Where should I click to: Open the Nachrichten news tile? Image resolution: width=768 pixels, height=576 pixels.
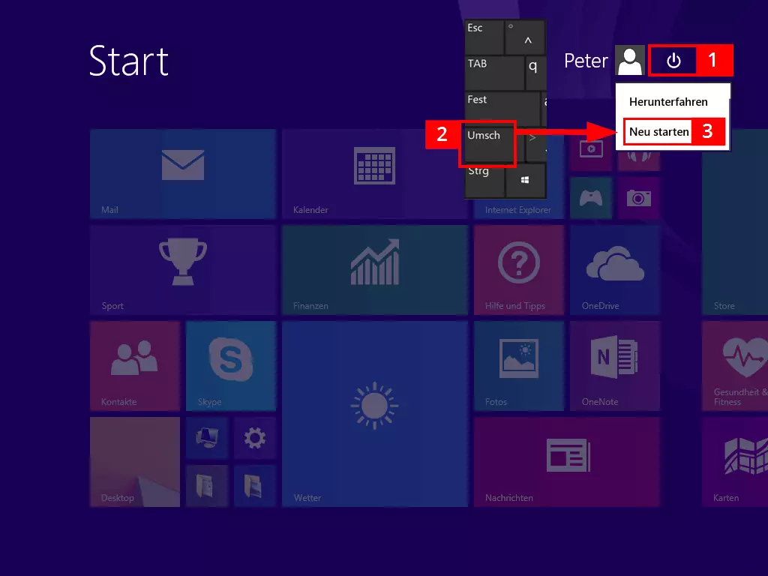(567, 462)
